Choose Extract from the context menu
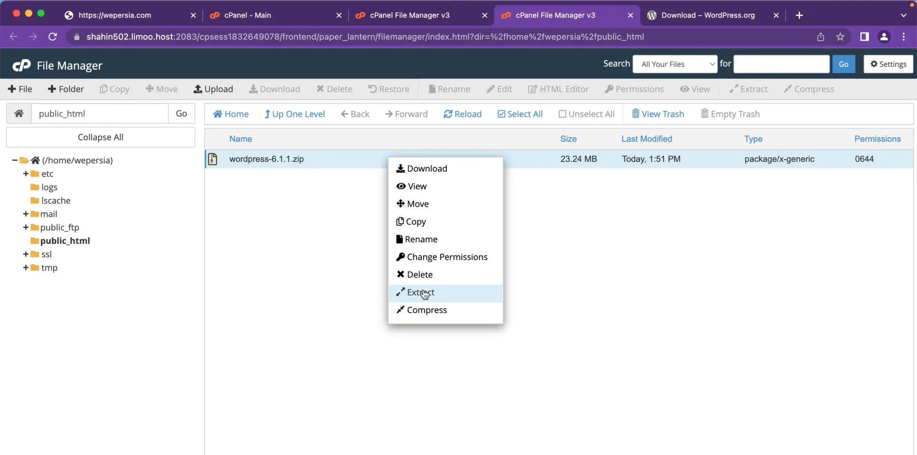Viewport: 917px width, 455px height. click(445, 293)
